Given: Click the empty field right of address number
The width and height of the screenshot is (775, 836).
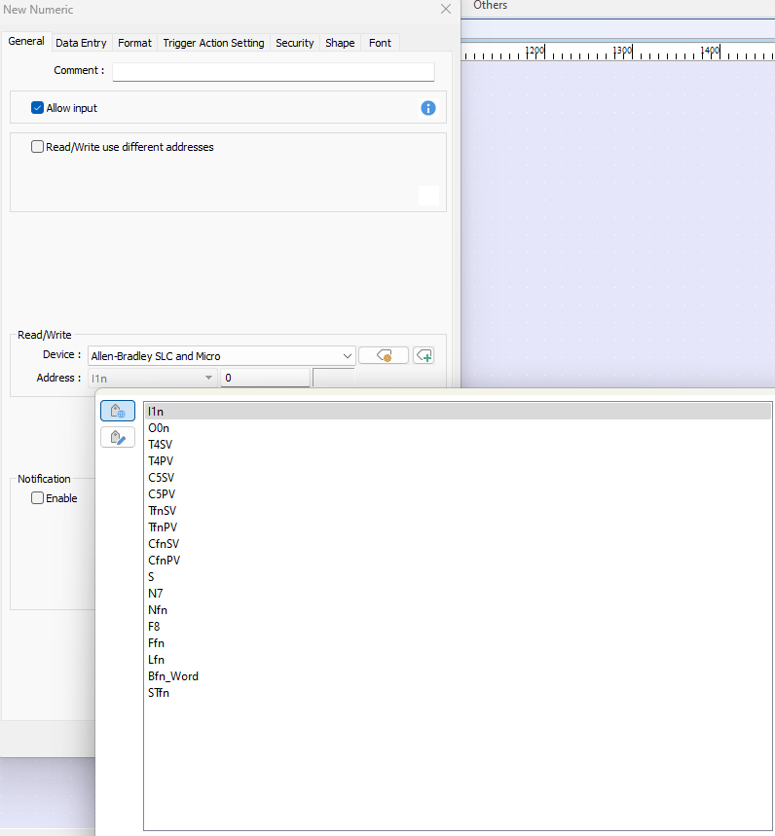Looking at the screenshot, I should tap(333, 378).
